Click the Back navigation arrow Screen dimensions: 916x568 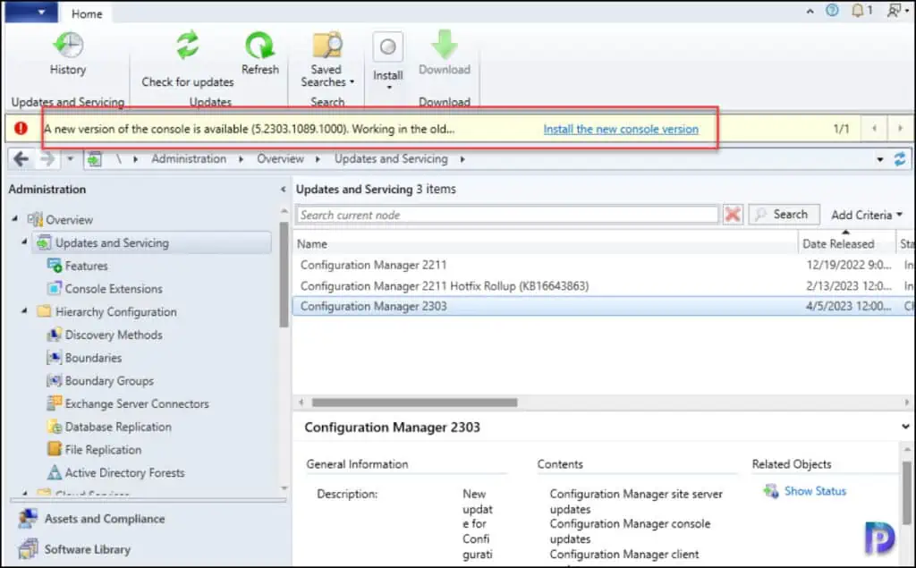[21, 159]
